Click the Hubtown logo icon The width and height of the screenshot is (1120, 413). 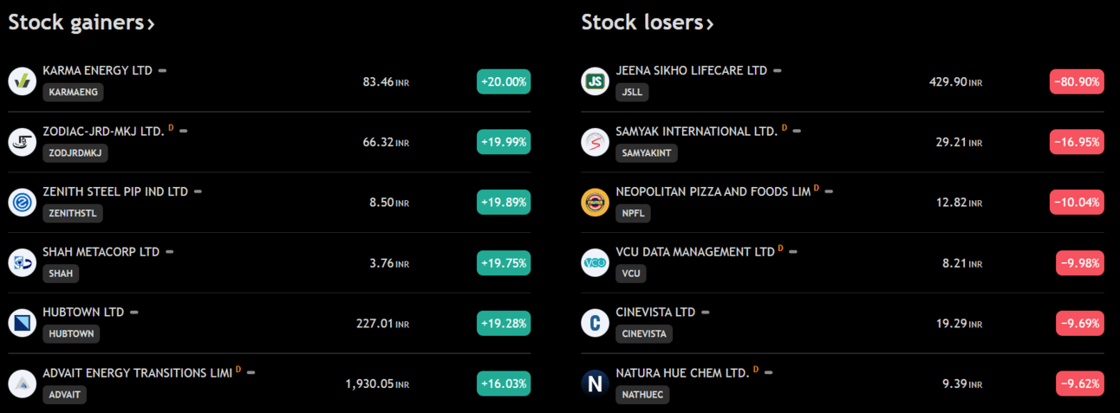coord(22,323)
